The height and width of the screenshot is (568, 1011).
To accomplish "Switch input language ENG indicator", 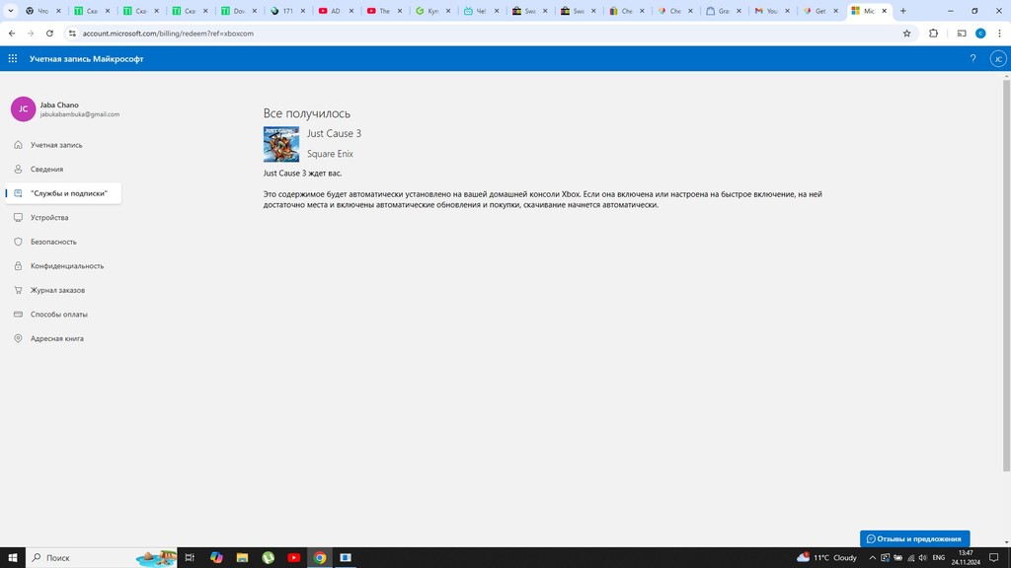I will point(939,558).
